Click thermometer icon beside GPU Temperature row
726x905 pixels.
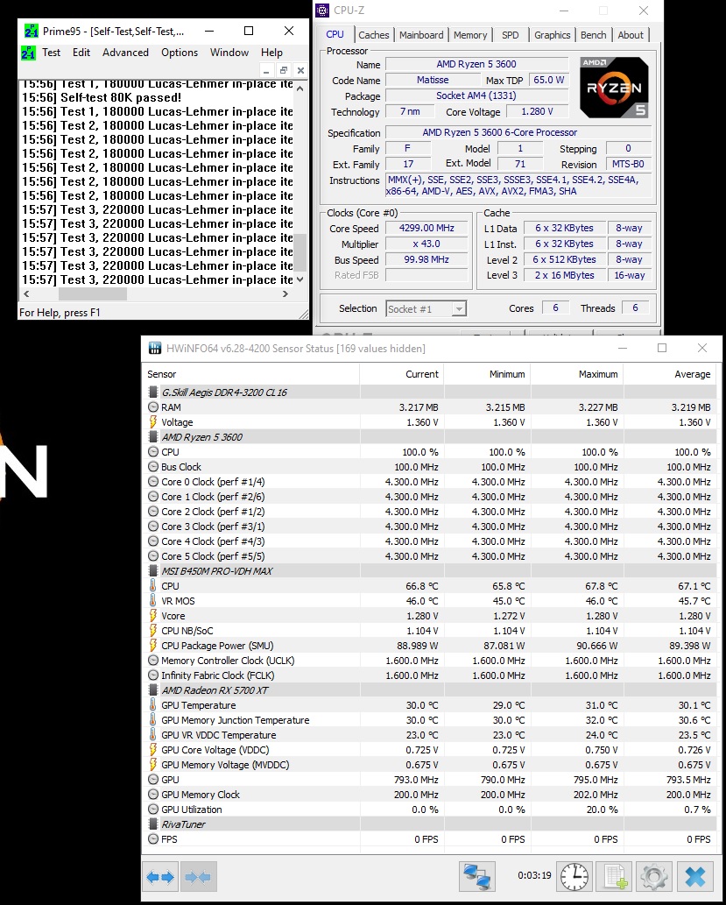pyautogui.click(x=153, y=705)
